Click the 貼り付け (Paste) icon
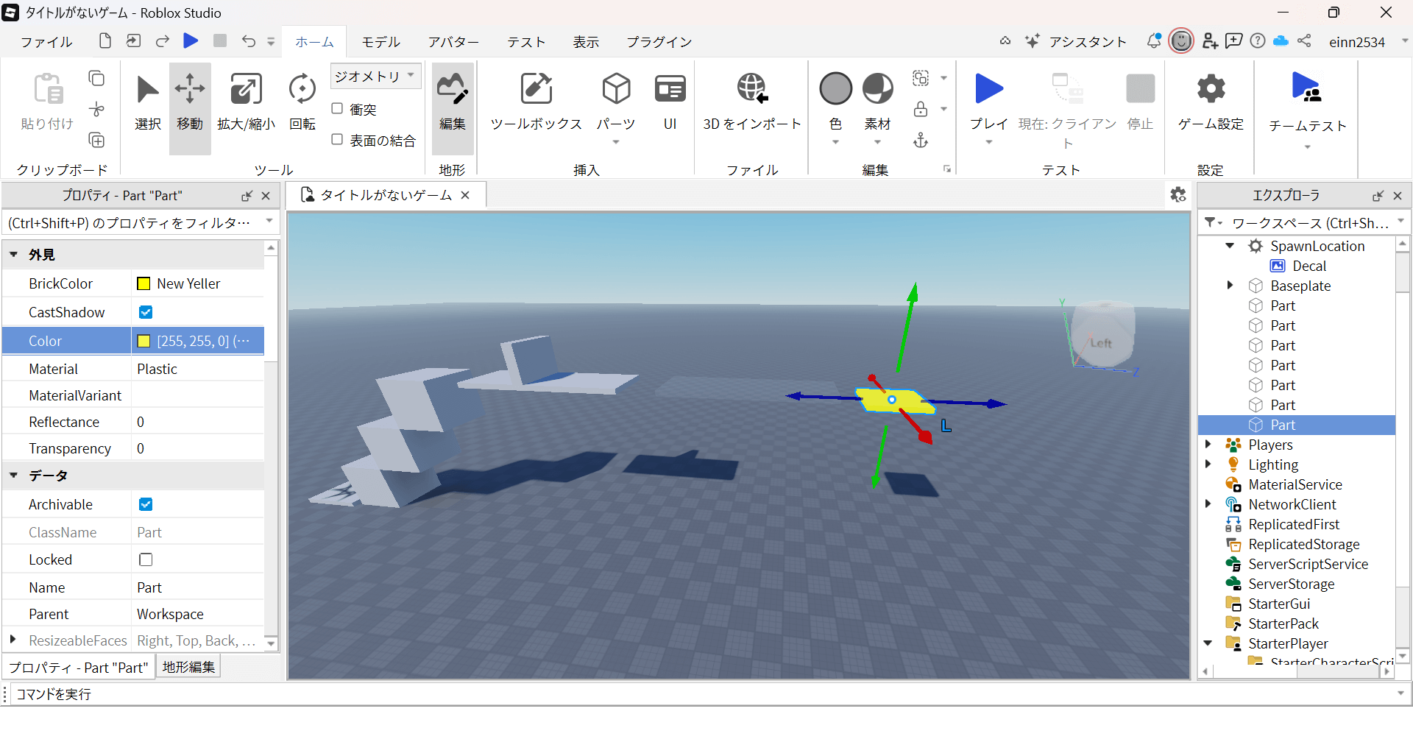The height and width of the screenshot is (742, 1413). point(48,89)
